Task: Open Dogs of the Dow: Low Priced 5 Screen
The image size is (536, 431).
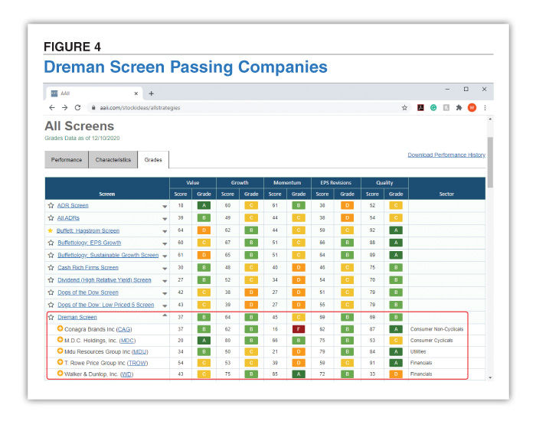Action: 106,305
